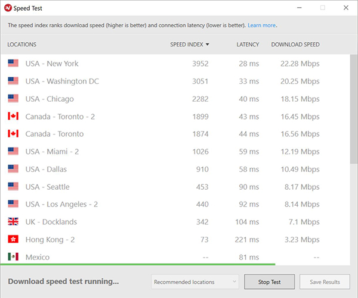Click the Mexico flag icon
This screenshot has width=358, height=298.
(13, 257)
